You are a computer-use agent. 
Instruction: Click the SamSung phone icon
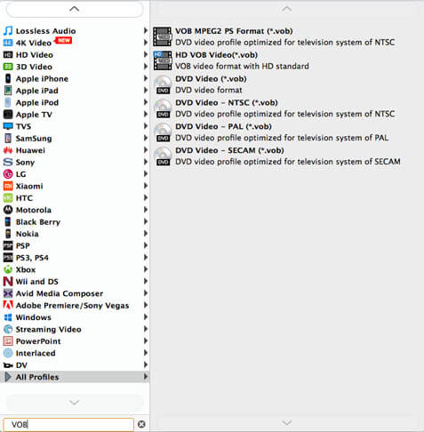(8, 138)
